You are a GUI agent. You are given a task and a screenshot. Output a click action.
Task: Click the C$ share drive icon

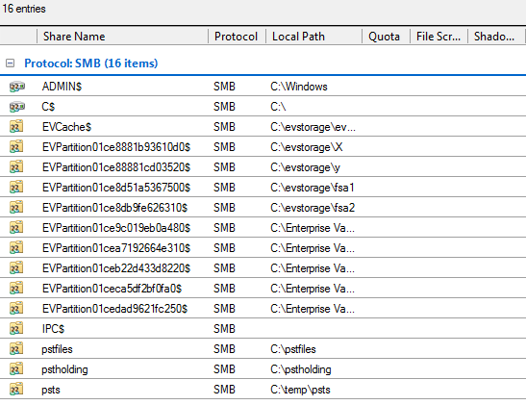(16, 107)
